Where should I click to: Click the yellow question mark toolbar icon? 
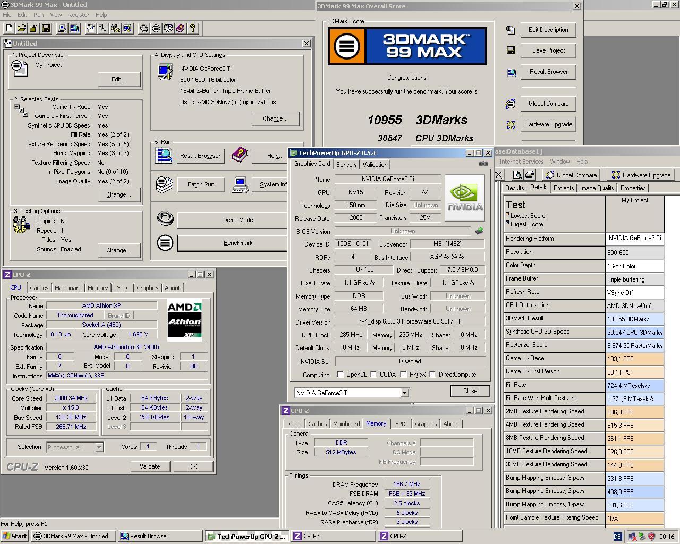(193, 28)
